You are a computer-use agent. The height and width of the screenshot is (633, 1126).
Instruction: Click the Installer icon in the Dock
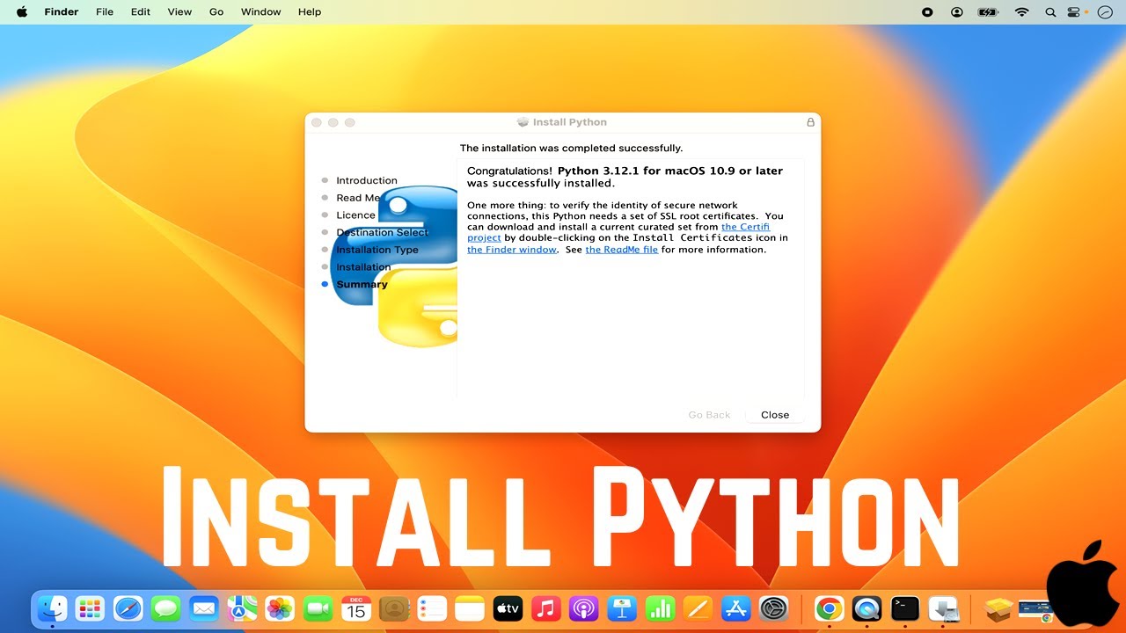point(943,608)
